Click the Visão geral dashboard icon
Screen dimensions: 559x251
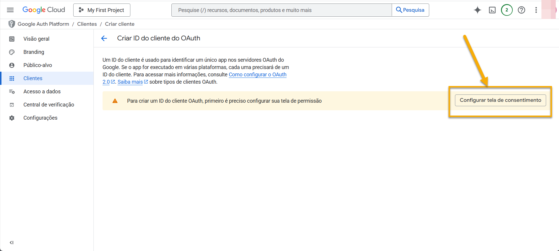12,39
